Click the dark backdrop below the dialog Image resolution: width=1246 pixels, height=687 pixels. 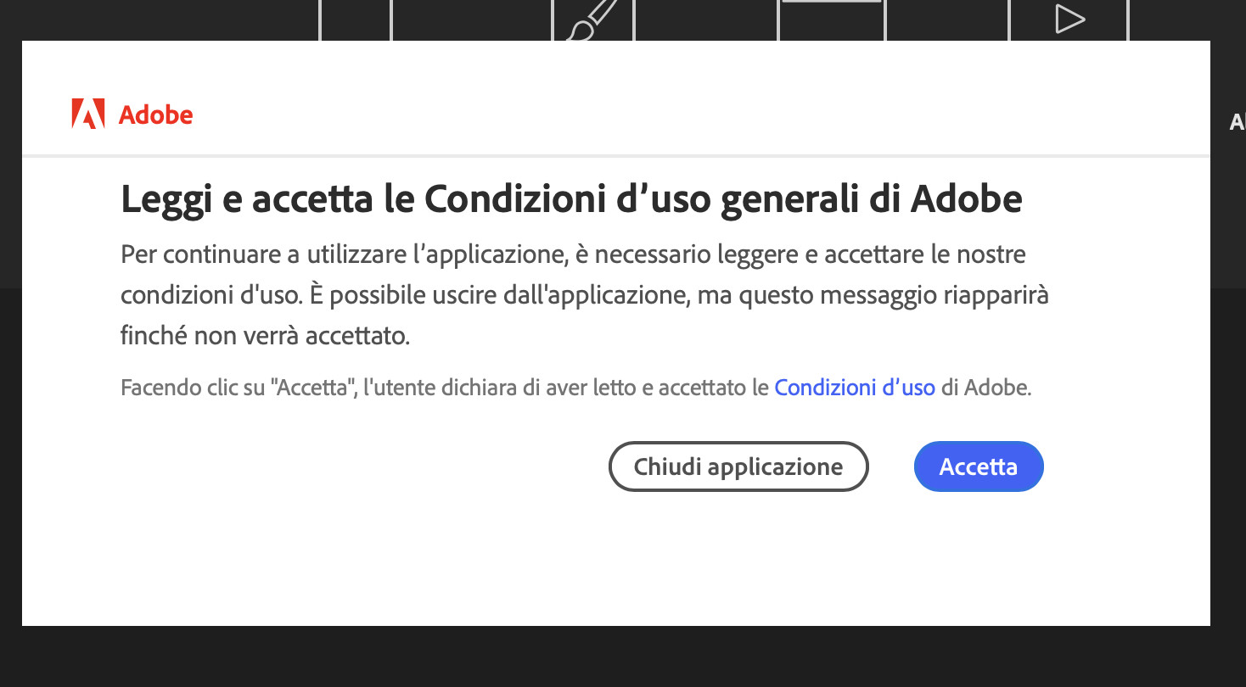pyautogui.click(x=623, y=657)
